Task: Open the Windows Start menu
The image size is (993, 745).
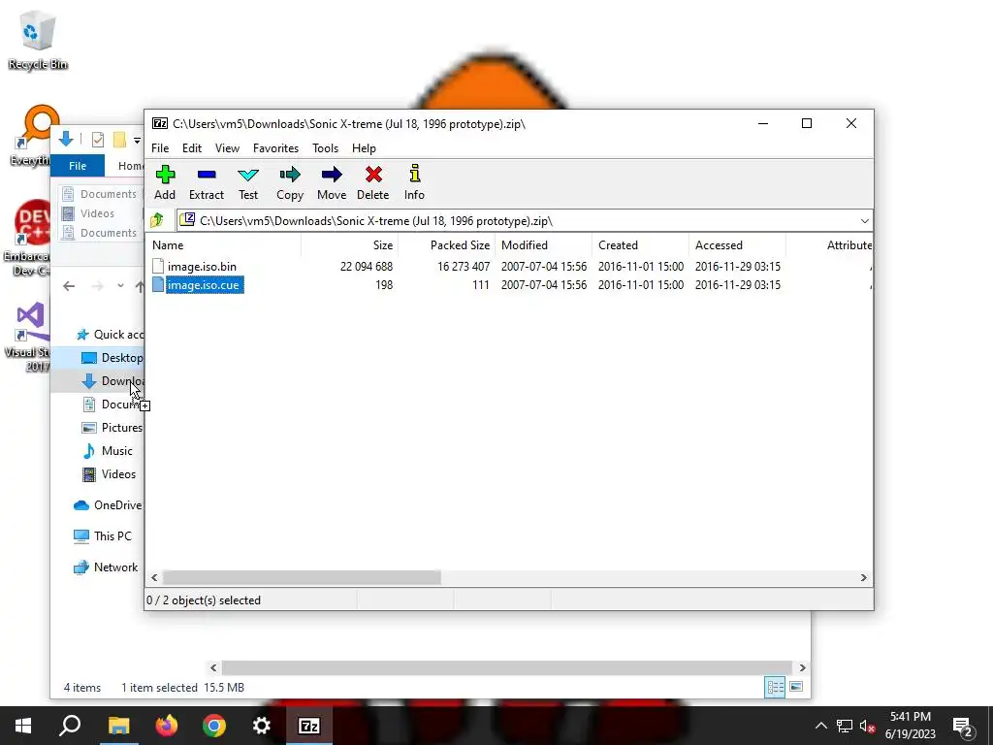Action: [23, 726]
